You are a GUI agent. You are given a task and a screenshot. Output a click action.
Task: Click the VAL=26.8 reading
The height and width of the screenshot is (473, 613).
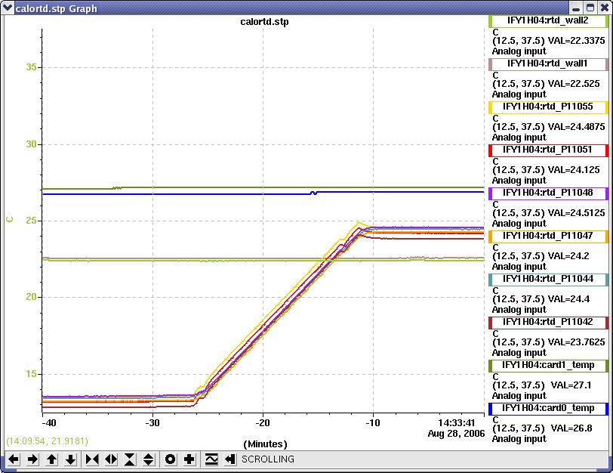pos(571,428)
